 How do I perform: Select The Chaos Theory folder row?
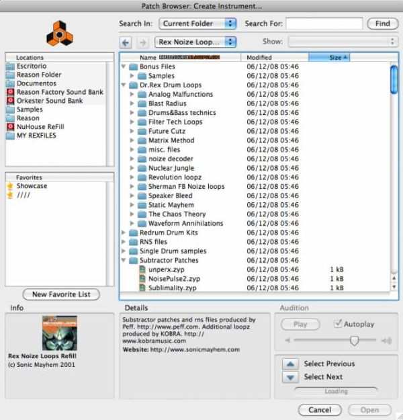coord(256,214)
